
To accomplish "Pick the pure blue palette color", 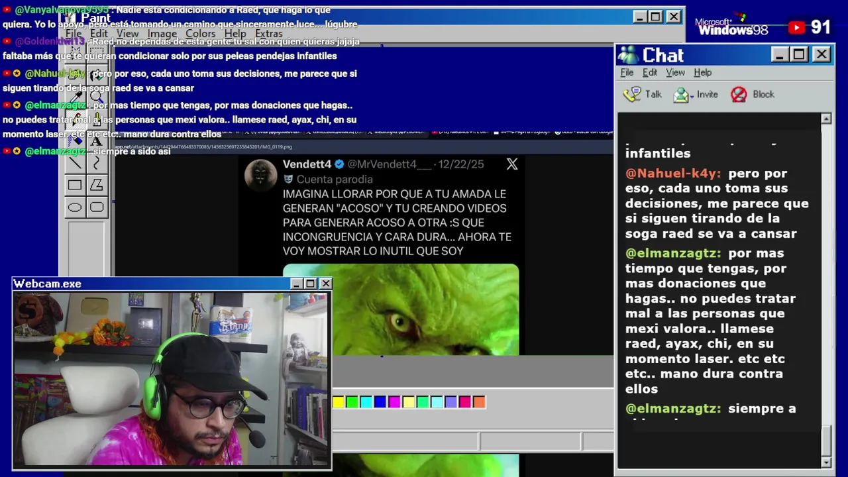I will pos(380,401).
